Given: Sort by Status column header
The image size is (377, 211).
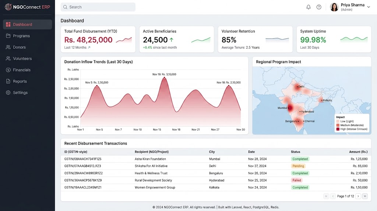Looking at the screenshot, I should (296, 152).
